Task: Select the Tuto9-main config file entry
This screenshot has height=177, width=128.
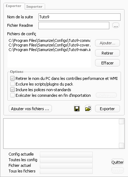Action: (x=49, y=50)
